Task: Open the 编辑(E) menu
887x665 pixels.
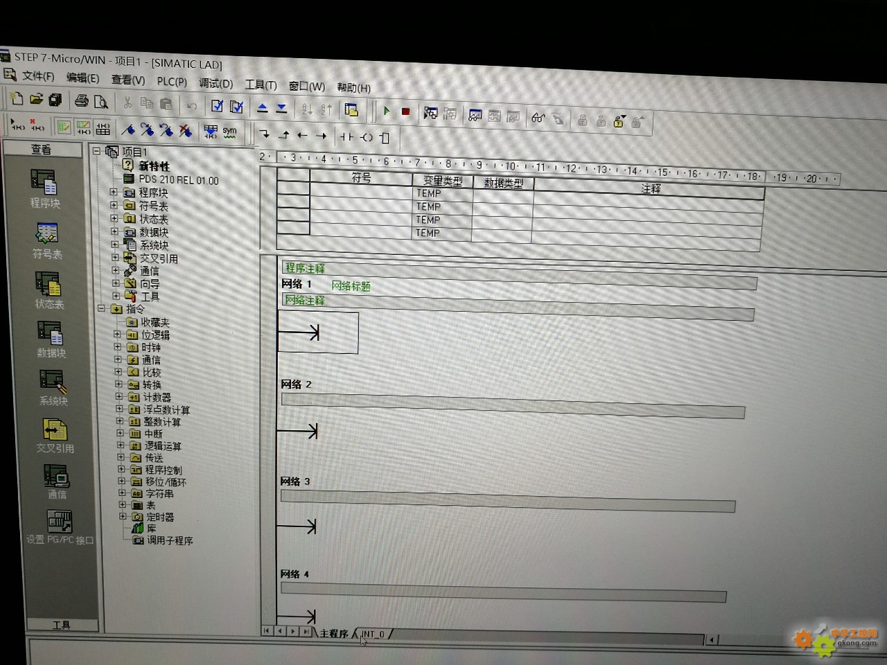Action: [x=82, y=78]
